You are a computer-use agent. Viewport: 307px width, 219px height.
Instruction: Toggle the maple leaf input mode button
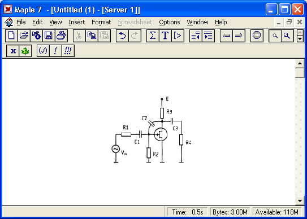coord(25,51)
